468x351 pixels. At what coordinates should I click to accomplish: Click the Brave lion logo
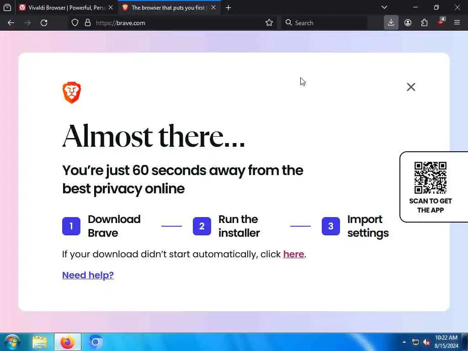coord(72,92)
